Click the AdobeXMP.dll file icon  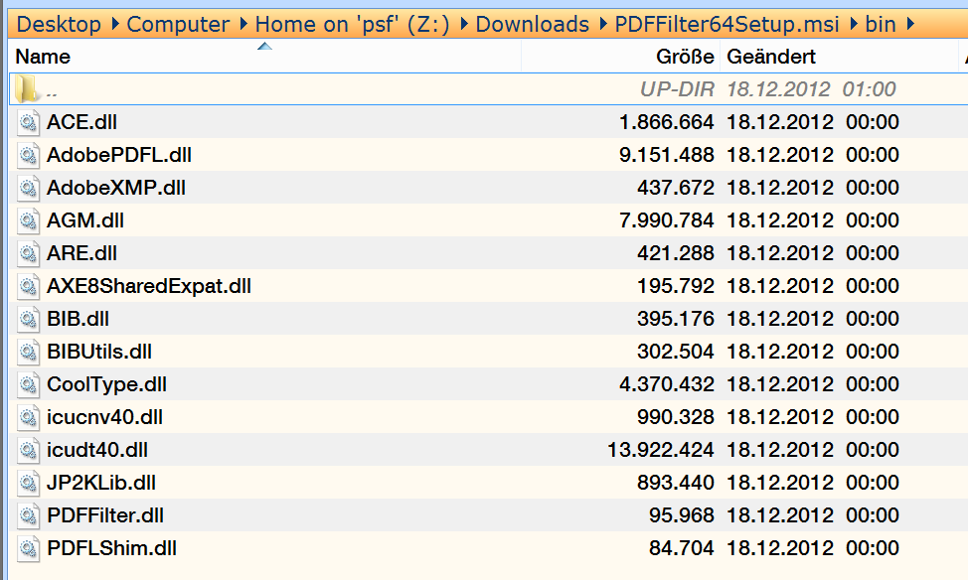click(x=28, y=188)
